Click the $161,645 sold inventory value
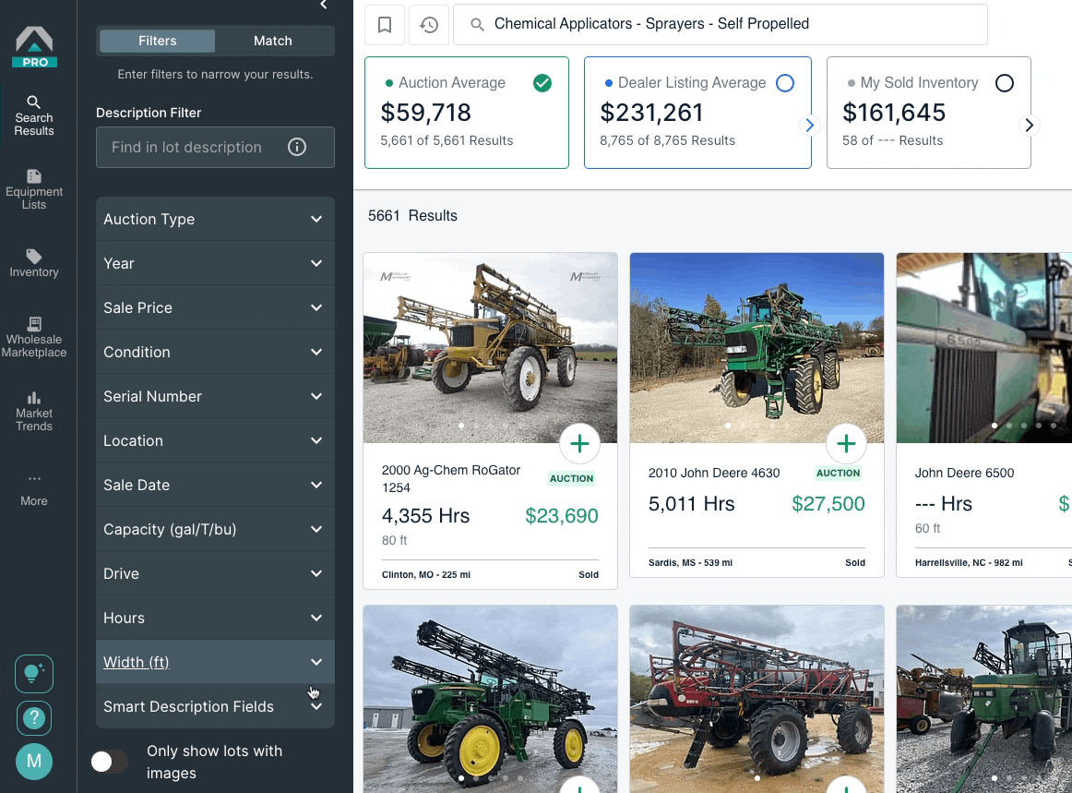The height and width of the screenshot is (793, 1072). click(x=894, y=113)
